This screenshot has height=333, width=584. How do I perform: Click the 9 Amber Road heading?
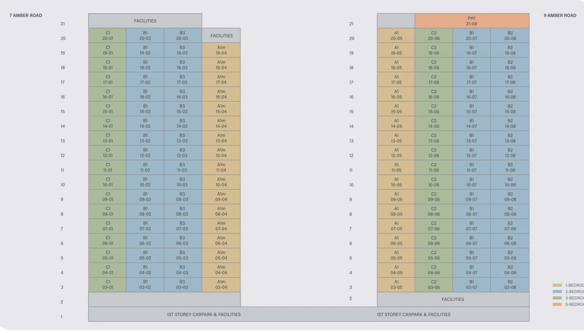560,15
